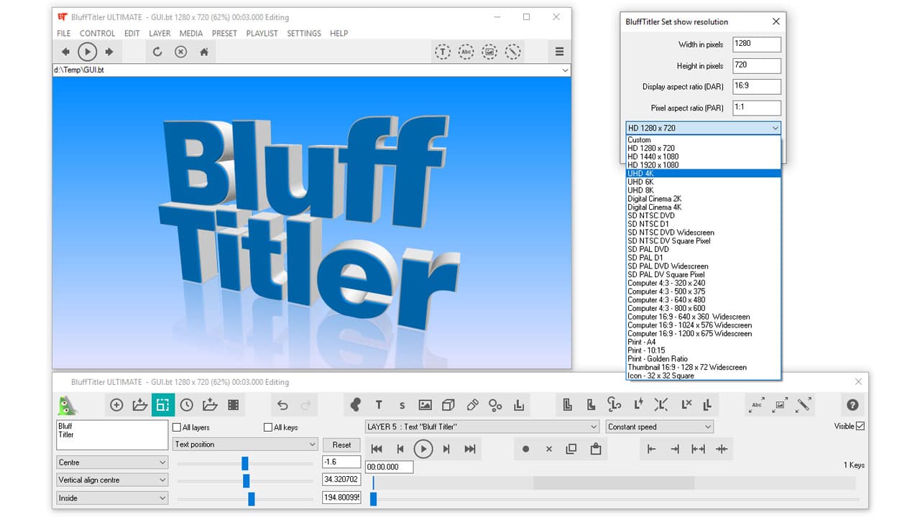
Task: Open the PLAYLIST menu
Action: tap(262, 33)
